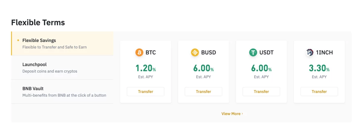Expand the chevron arrow next to View More
The width and height of the screenshot is (363, 123).
pyautogui.click(x=242, y=114)
